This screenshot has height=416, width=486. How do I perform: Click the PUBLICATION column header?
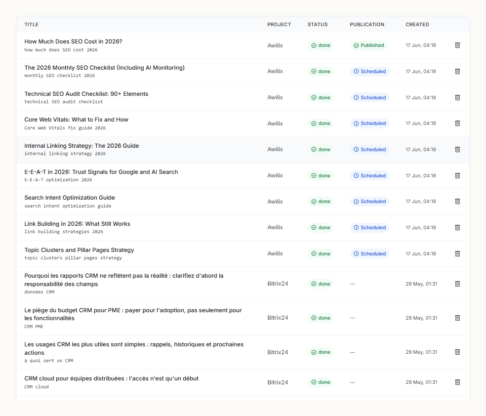(x=367, y=25)
